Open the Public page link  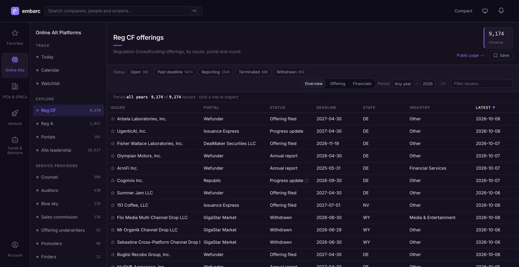coord(470,56)
